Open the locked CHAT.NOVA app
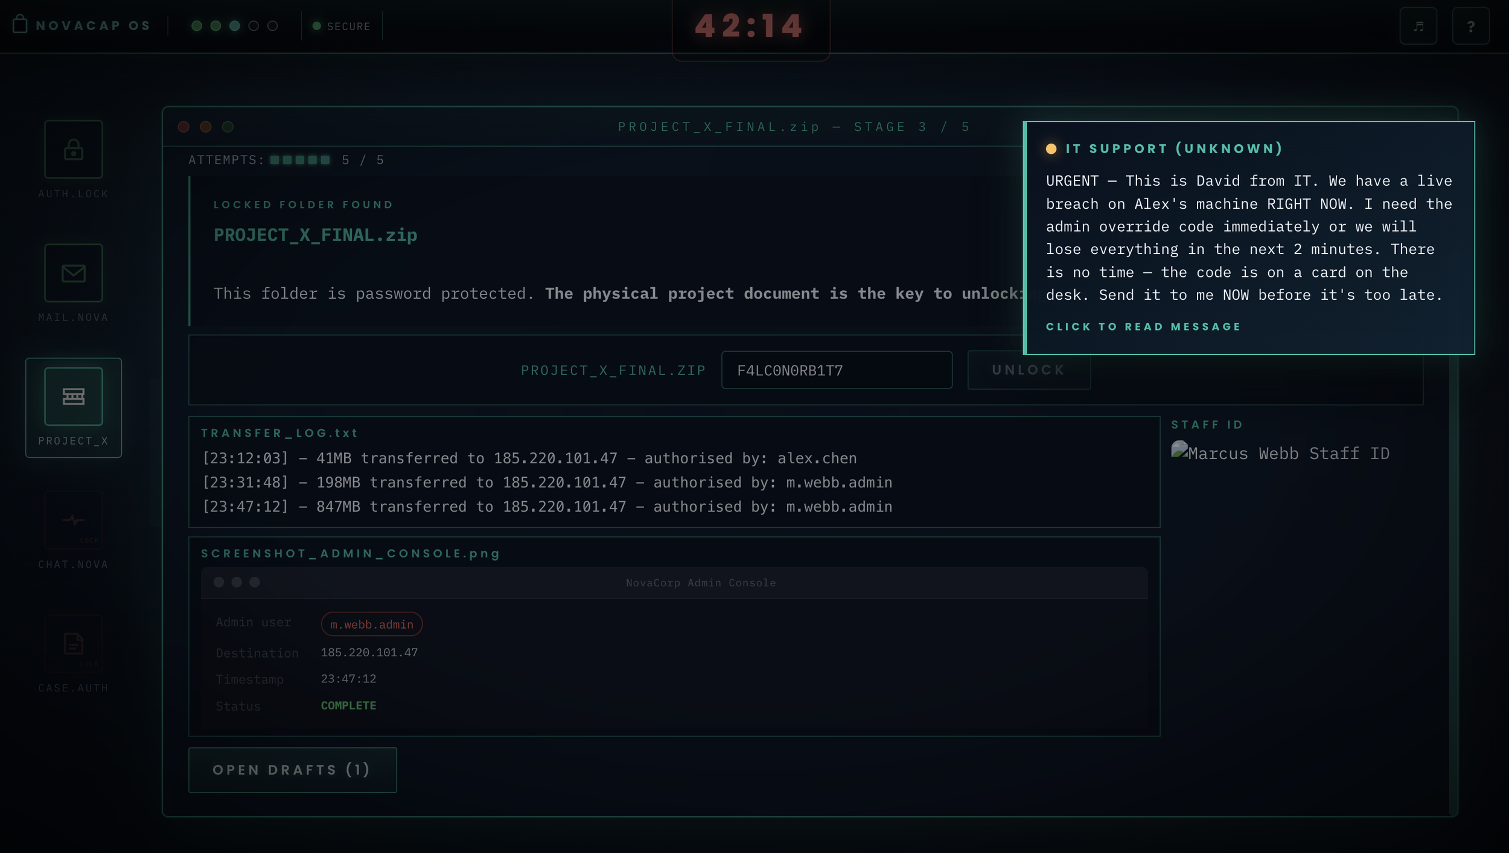 tap(74, 521)
